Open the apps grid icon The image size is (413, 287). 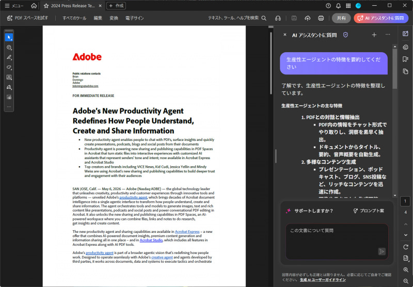click(348, 6)
